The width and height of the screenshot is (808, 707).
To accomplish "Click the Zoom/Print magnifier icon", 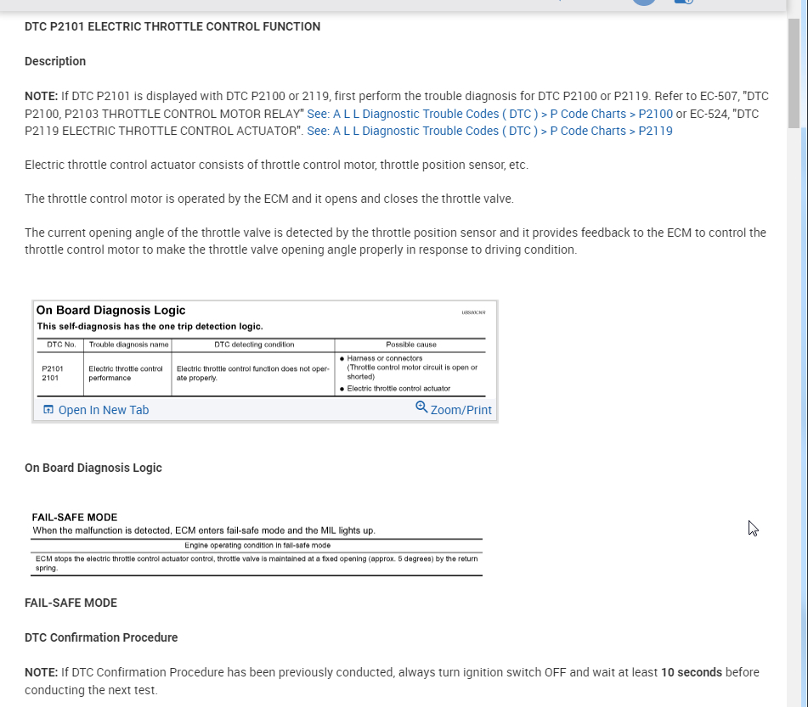I will click(x=421, y=407).
